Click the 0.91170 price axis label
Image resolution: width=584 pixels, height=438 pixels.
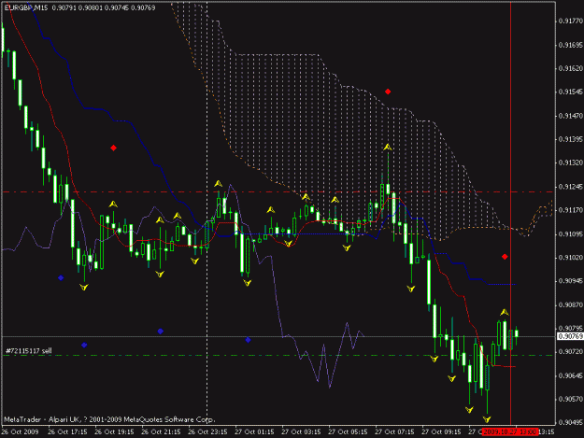click(571, 210)
